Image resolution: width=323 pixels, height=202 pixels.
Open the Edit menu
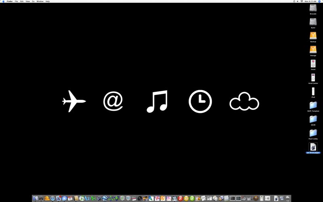point(22,1)
